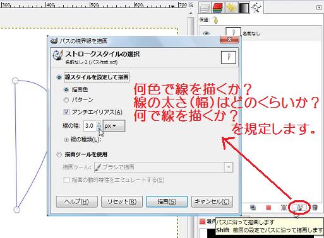
Task: Click the lock path strokes icon
Action: point(215,20)
